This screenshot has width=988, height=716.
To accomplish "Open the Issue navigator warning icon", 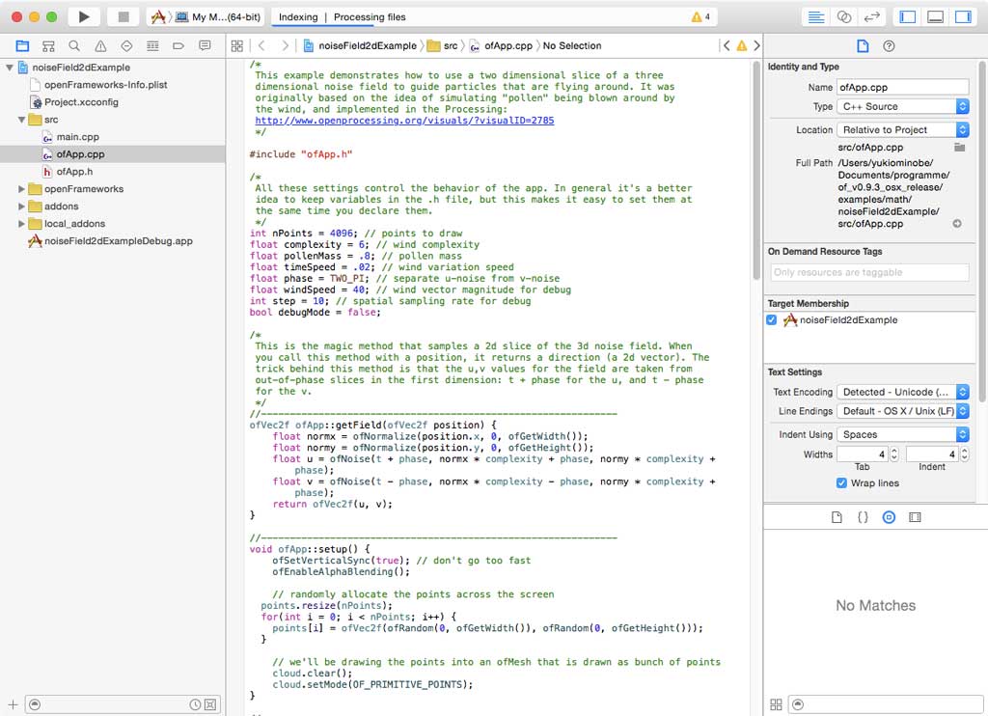I will pyautogui.click(x=100, y=45).
